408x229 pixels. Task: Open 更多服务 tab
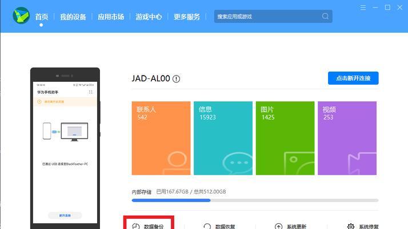coord(187,17)
